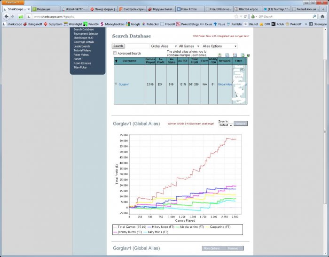
Task: Open the All Games dropdown
Action: 189,46
